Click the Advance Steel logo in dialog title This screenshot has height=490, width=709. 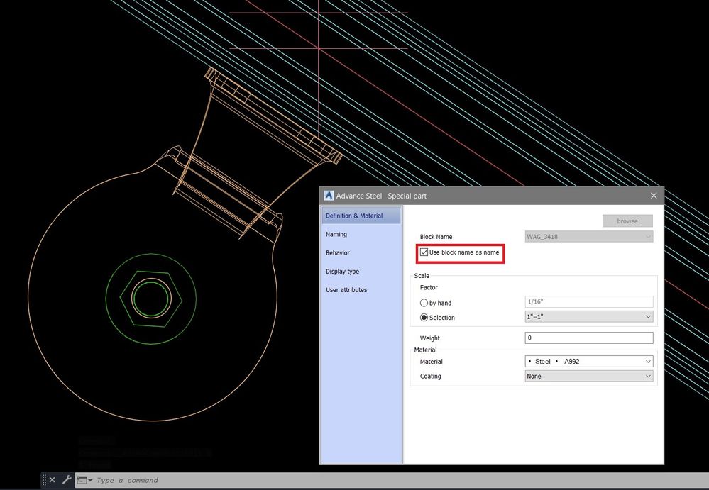[329, 196]
